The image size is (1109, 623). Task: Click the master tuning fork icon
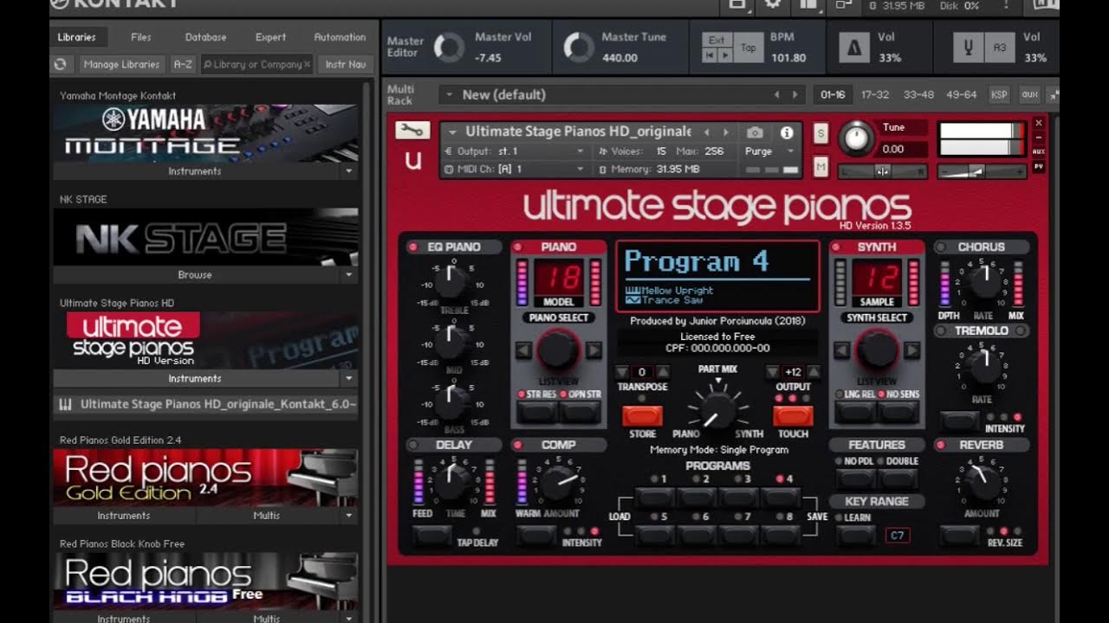click(968, 48)
